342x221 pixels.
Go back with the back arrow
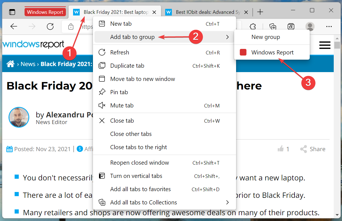tap(14, 27)
